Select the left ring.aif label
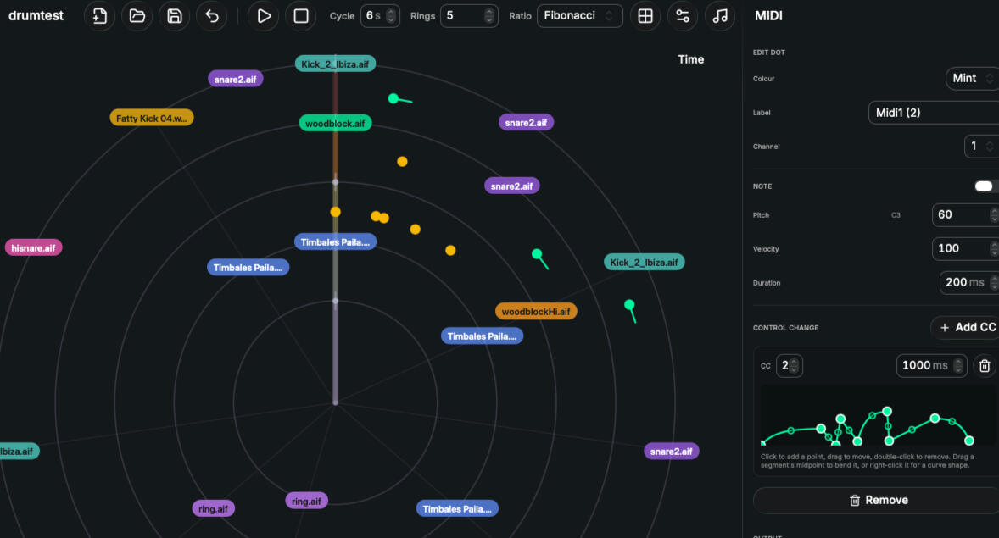The image size is (999, 538). (x=213, y=508)
